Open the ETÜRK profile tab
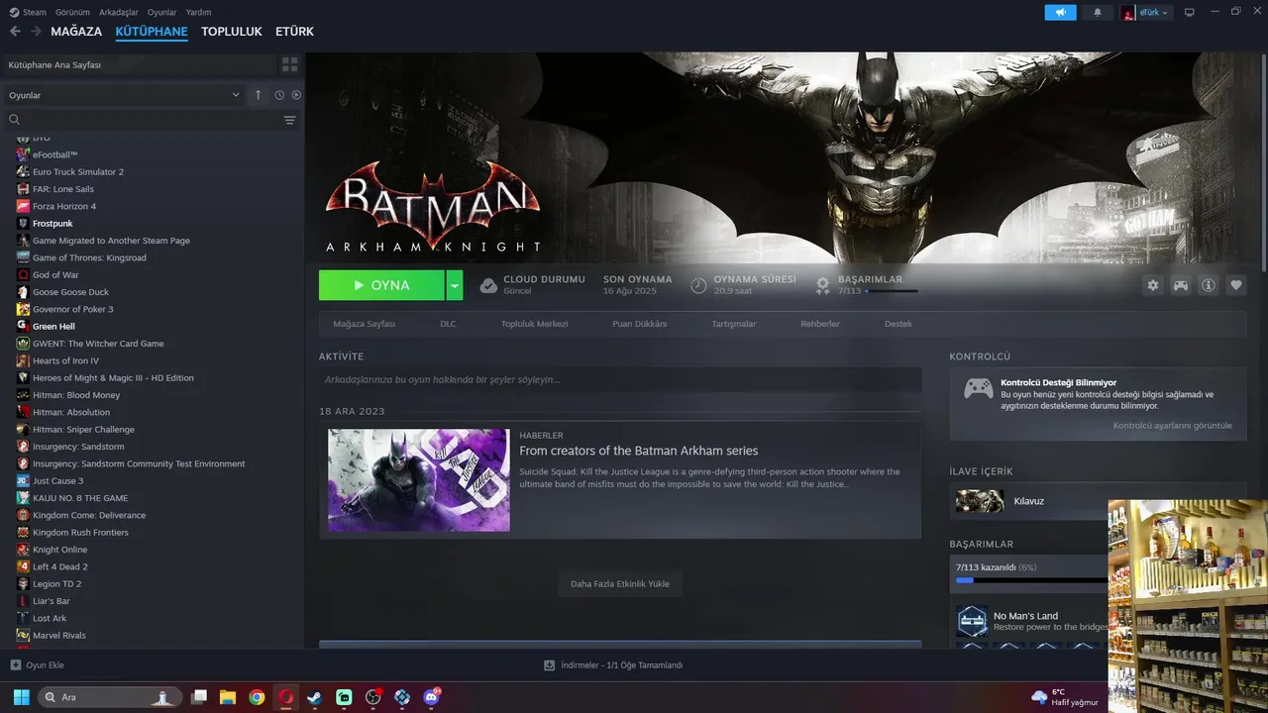 tap(294, 32)
